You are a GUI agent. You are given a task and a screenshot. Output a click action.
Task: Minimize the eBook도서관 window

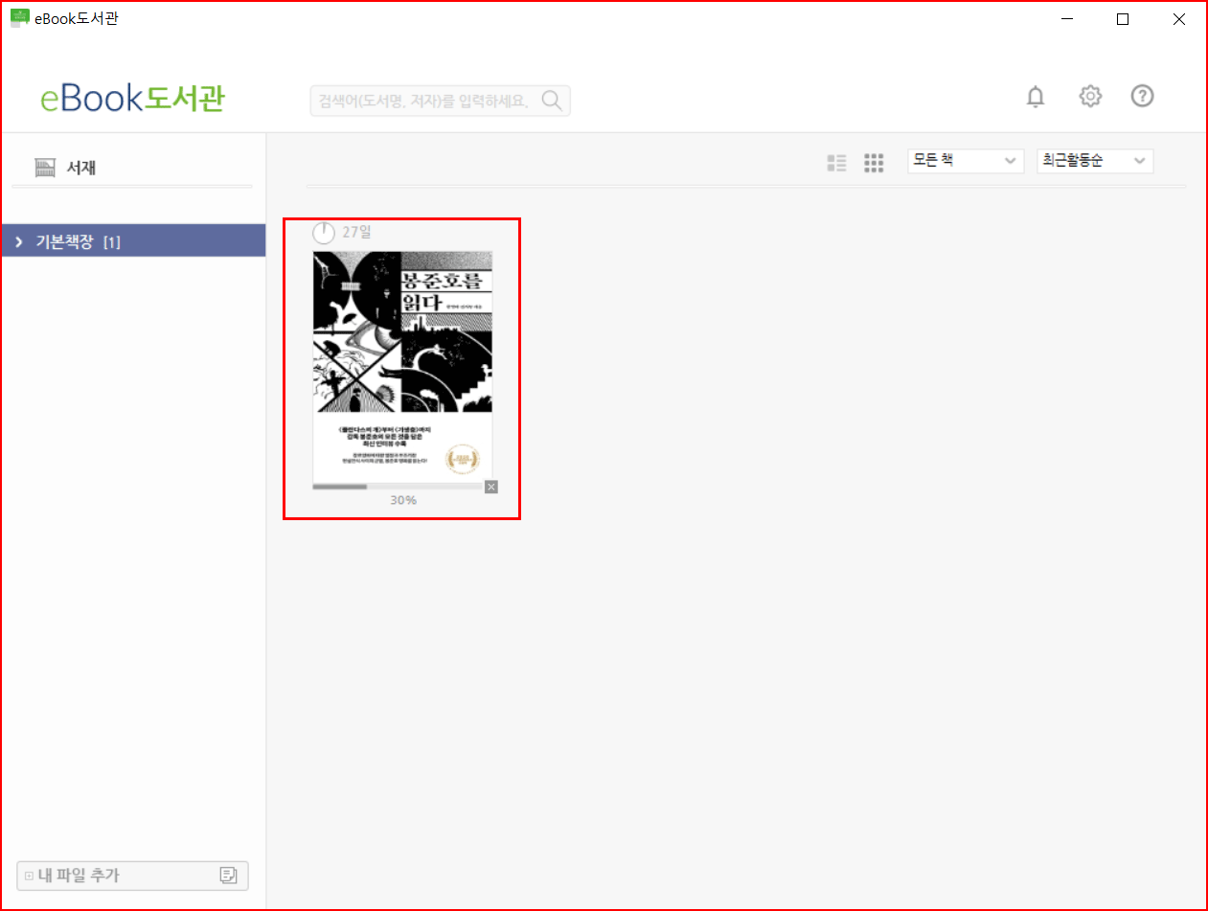pos(1066,18)
